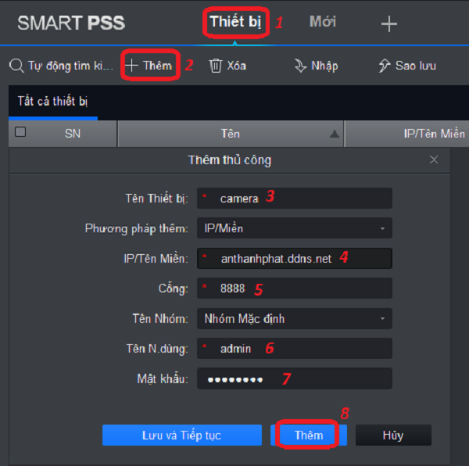Image resolution: width=469 pixels, height=466 pixels.
Task: Switch to the Thiết bị tab
Action: tap(236, 22)
